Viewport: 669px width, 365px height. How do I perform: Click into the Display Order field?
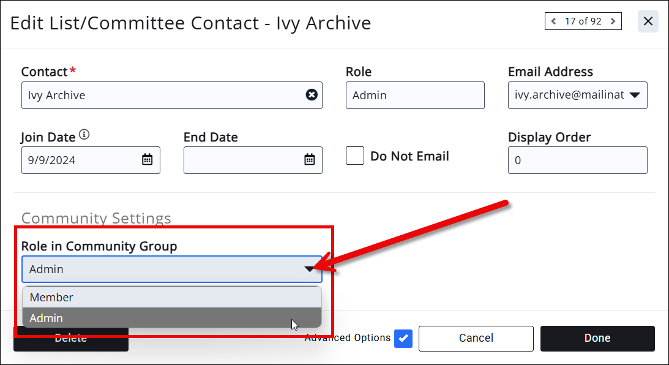(577, 160)
